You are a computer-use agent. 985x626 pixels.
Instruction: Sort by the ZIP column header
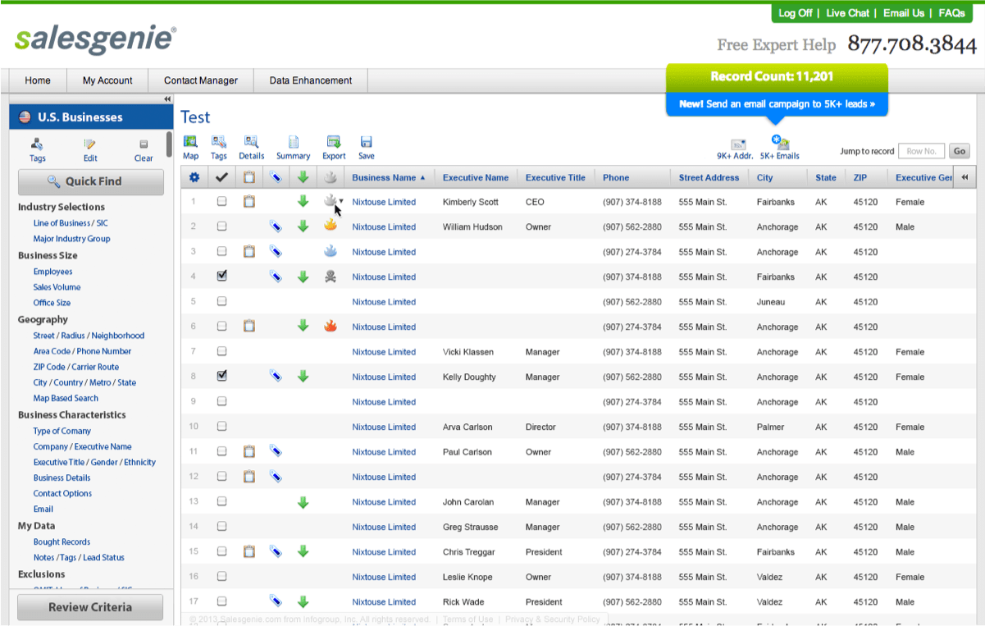coord(860,177)
